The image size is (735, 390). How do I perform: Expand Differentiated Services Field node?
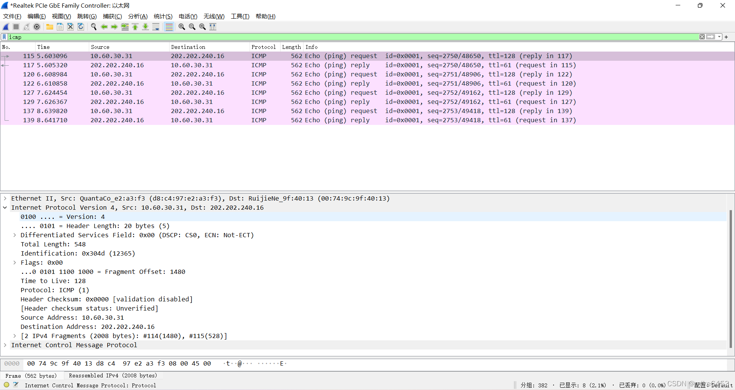pyautogui.click(x=15, y=235)
